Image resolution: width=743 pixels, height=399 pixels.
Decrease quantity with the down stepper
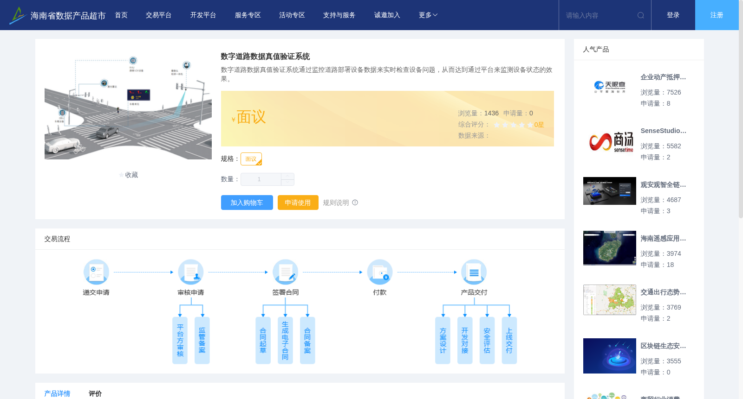(287, 183)
